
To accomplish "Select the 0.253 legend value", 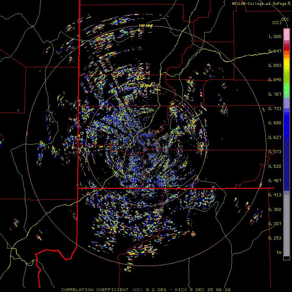I will pyautogui.click(x=275, y=238).
